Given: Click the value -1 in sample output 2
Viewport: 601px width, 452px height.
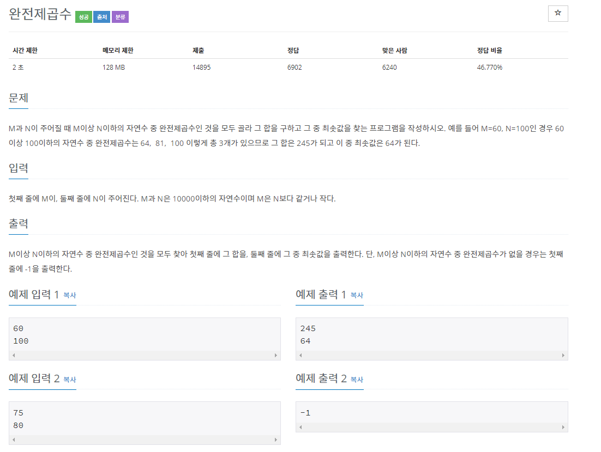Looking at the screenshot, I should tap(305, 413).
